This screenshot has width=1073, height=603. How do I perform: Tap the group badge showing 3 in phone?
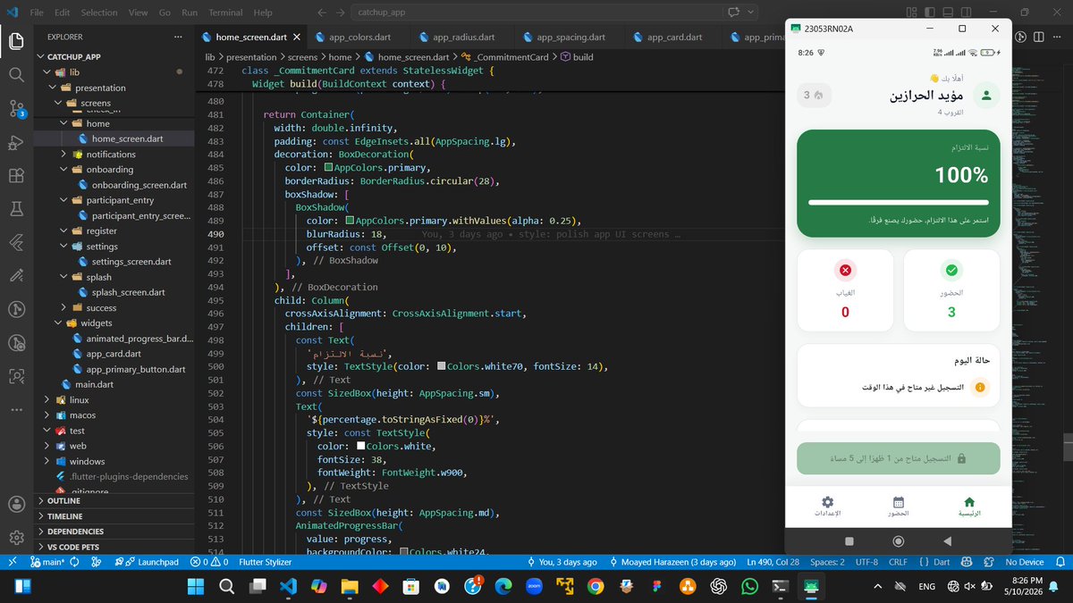[x=814, y=95]
